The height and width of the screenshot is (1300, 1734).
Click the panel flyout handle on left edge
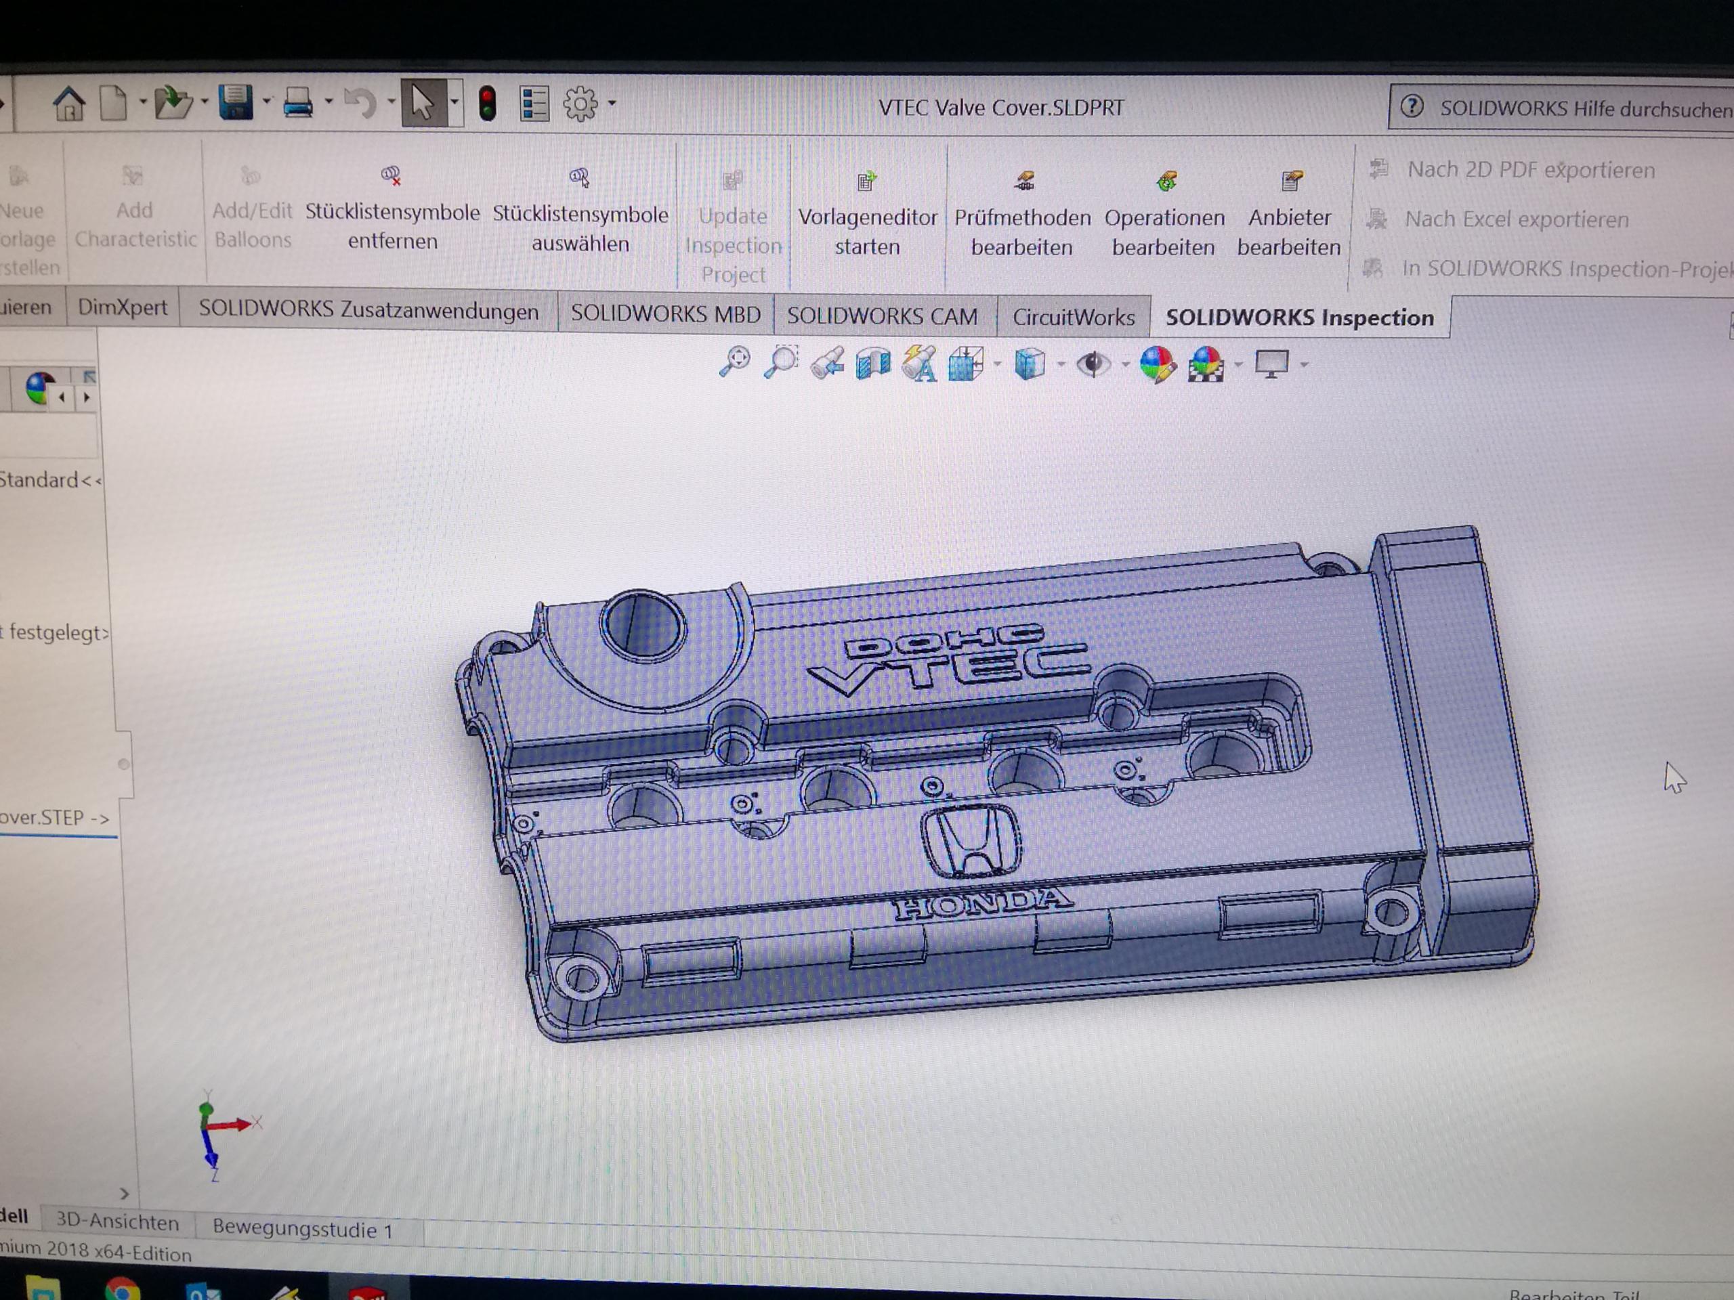(x=123, y=764)
